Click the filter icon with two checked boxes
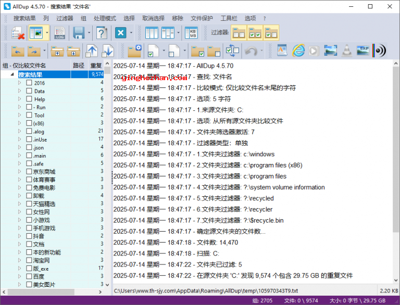The height and width of the screenshot is (305, 400). [x=255, y=33]
